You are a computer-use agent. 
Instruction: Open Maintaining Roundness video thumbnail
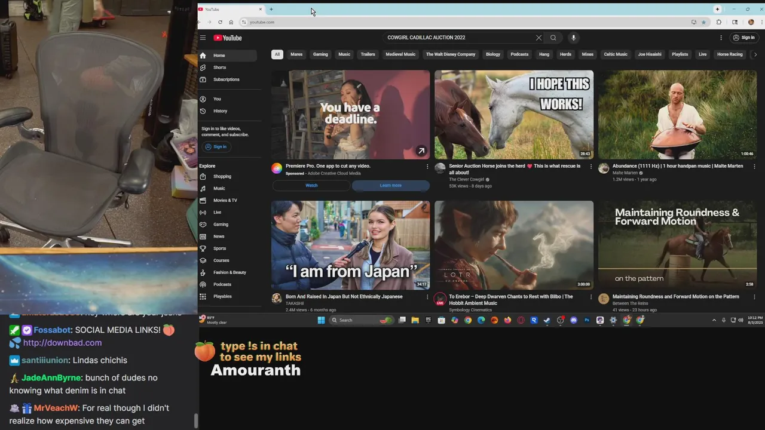pos(677,245)
